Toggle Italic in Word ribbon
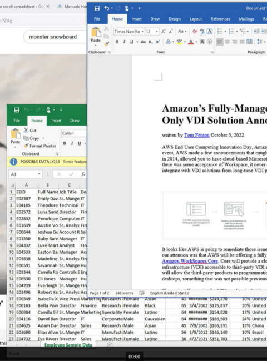Viewport: 267px width, 361px height. (x=124, y=42)
